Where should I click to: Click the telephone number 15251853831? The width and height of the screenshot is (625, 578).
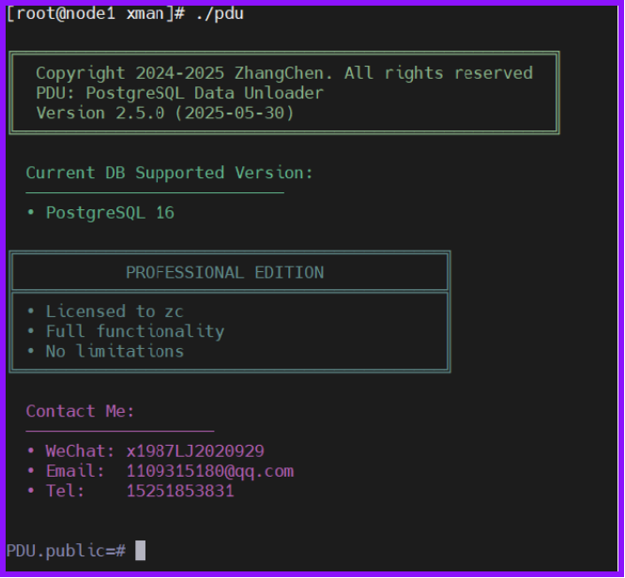pyautogui.click(x=180, y=491)
